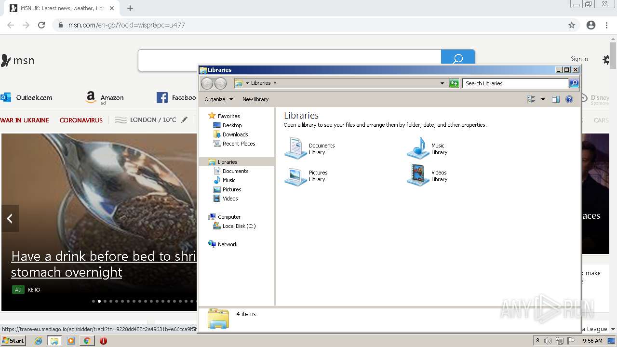
Task: Bookmark this page with the star
Action: 572,25
